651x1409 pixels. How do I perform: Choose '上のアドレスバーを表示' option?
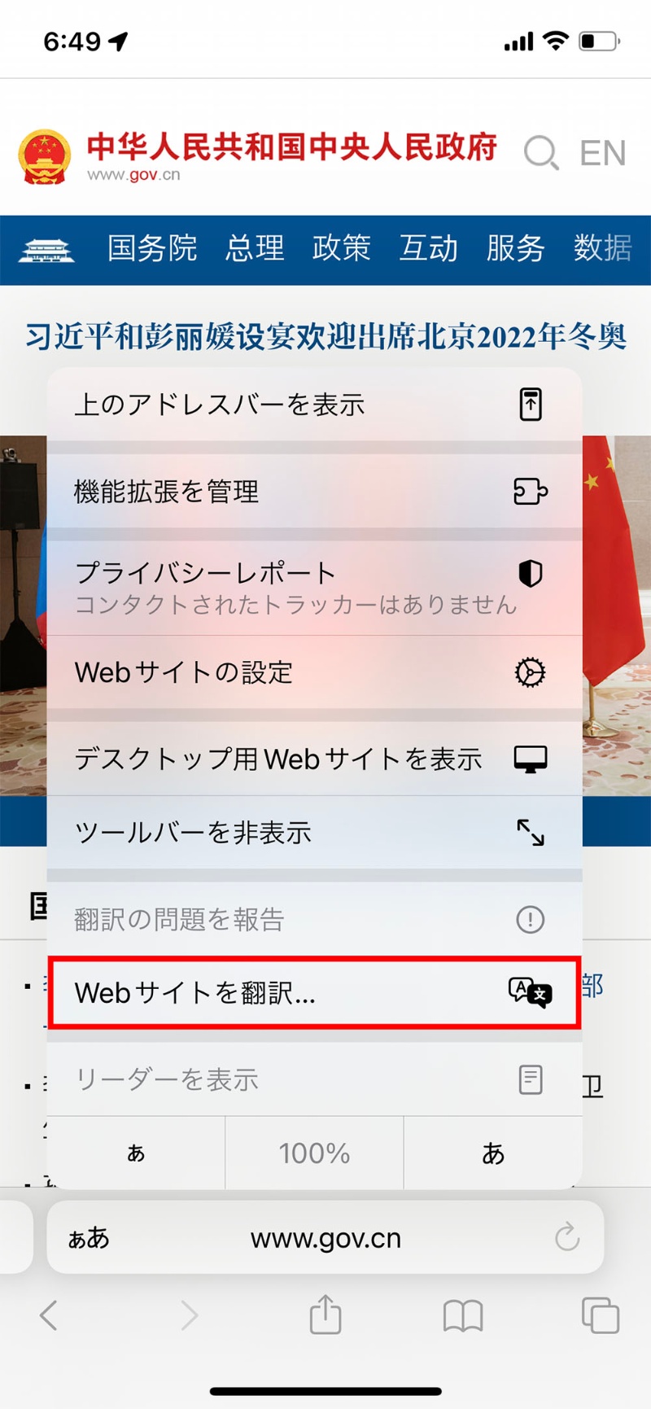pos(314,404)
